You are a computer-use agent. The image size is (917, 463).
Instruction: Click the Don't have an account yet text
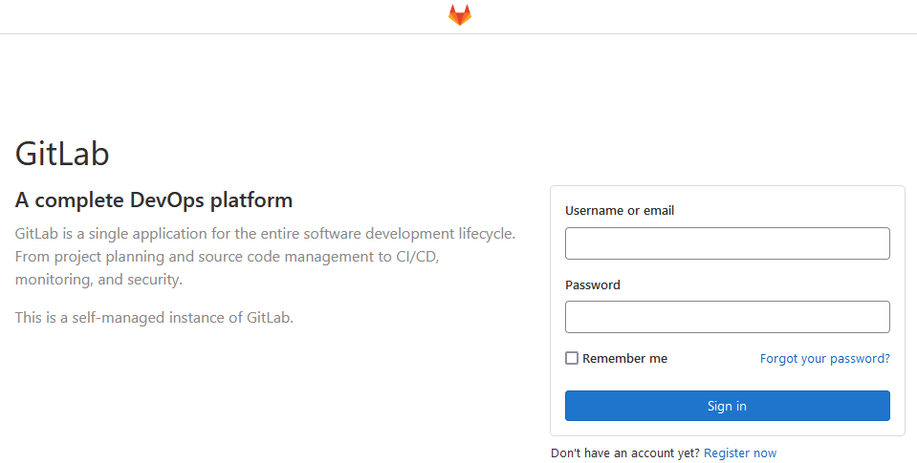pos(624,453)
